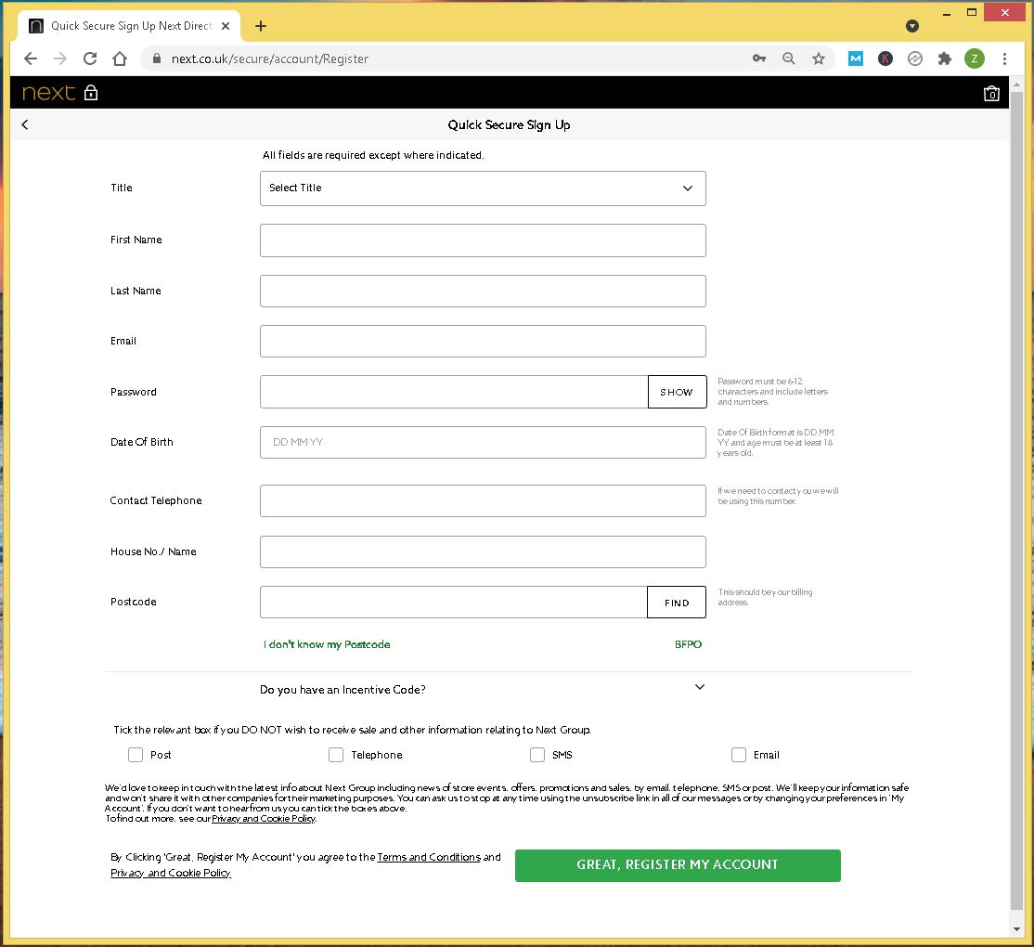Tick the Post opt-out checkbox

[135, 755]
